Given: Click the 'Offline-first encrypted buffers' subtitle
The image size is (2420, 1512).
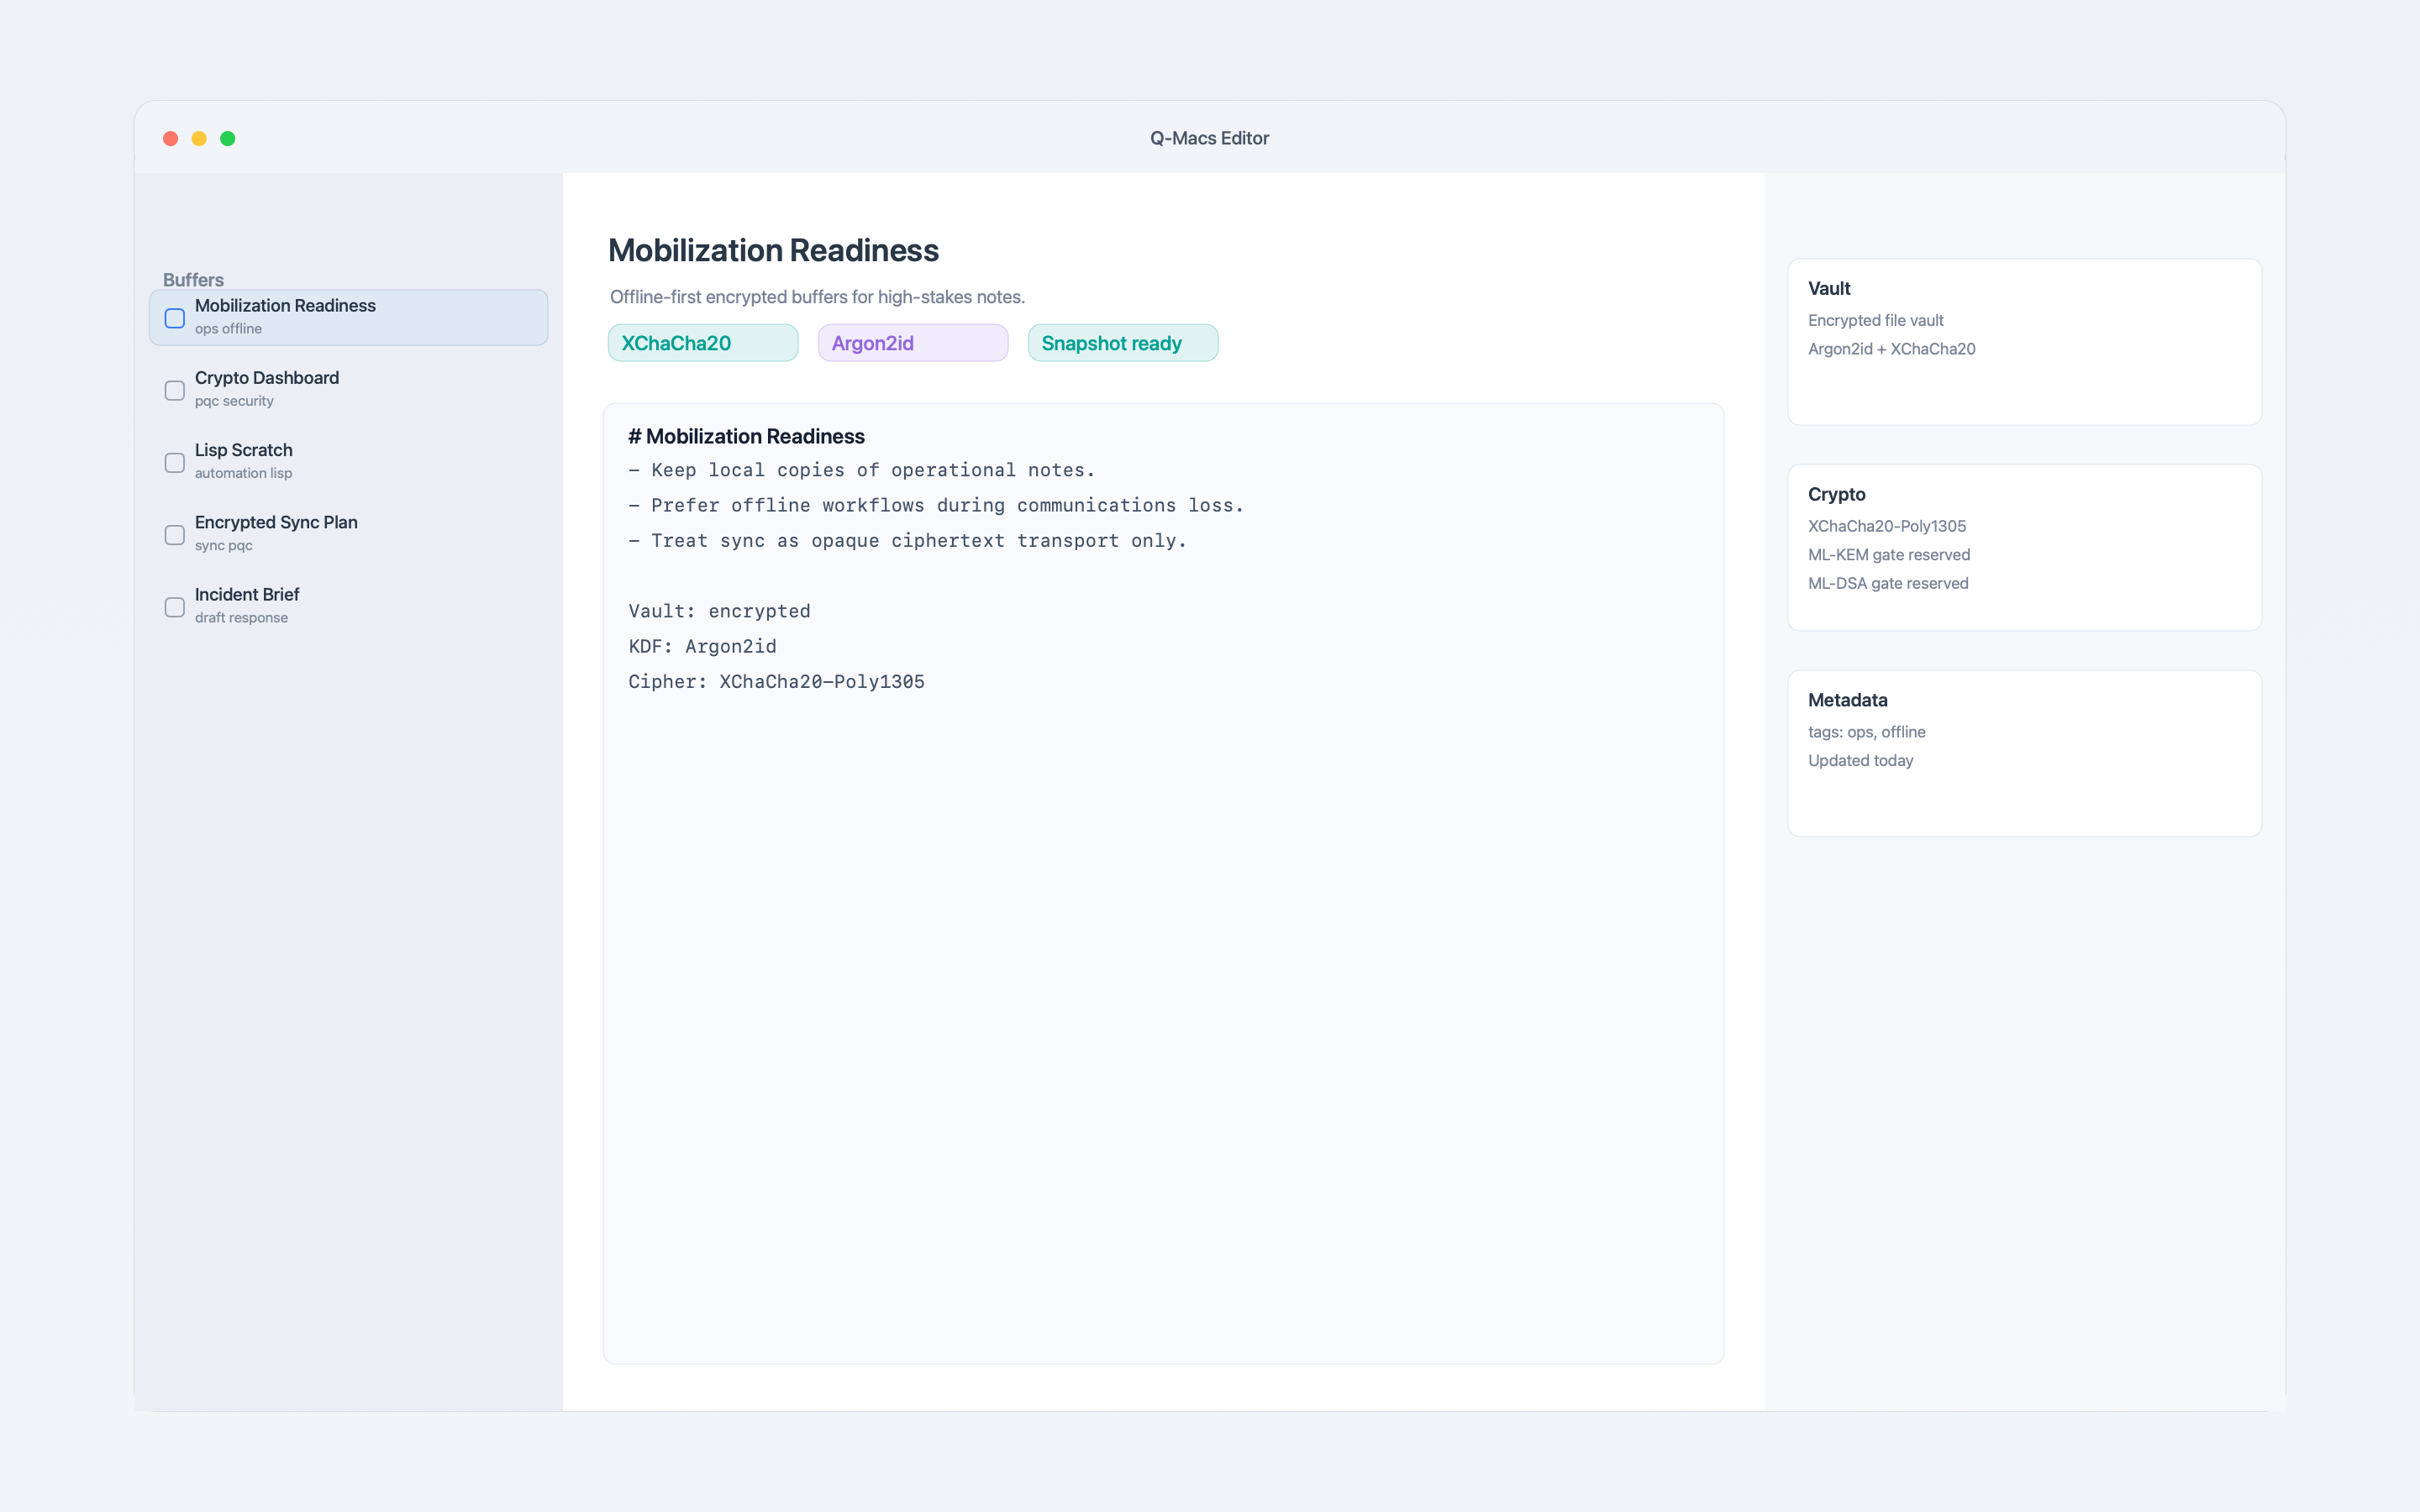Looking at the screenshot, I should (817, 297).
